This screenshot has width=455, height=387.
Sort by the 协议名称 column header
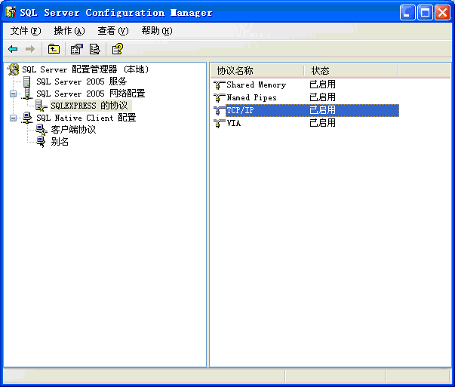pos(257,70)
